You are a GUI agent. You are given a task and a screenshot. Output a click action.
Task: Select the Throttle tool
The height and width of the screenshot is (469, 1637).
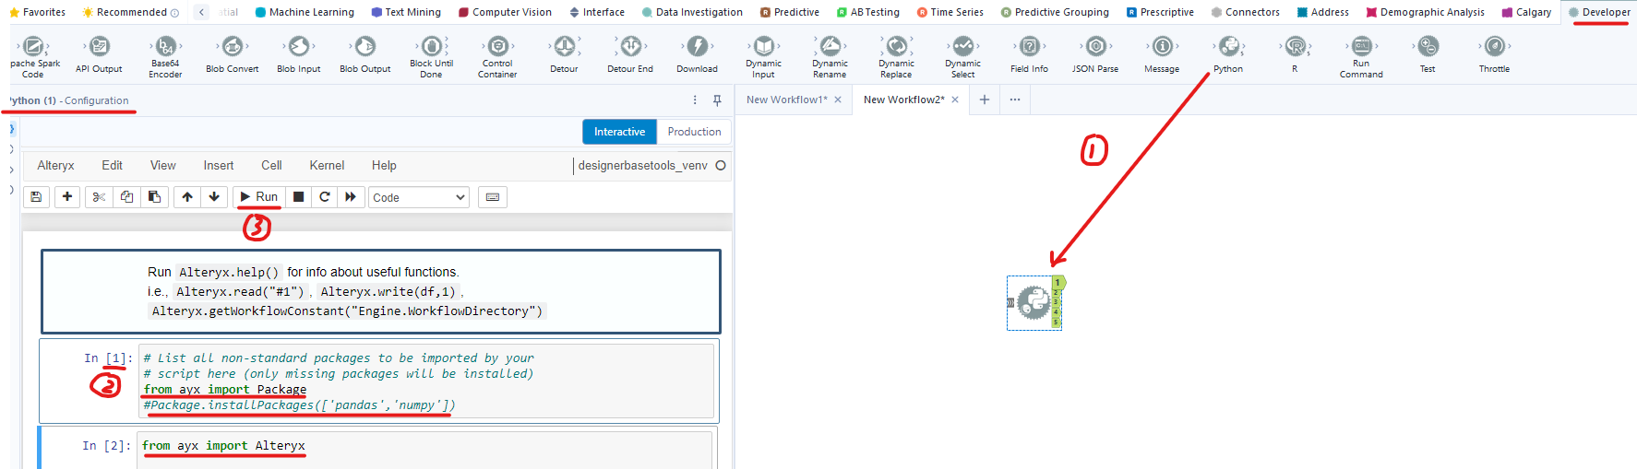(1494, 54)
